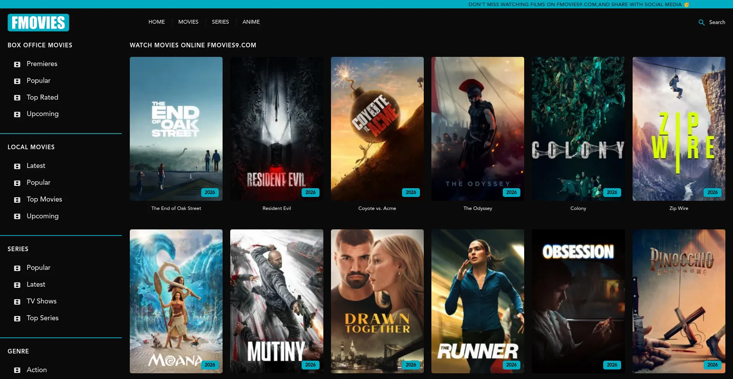Open the Resident Evil poster

click(x=276, y=129)
